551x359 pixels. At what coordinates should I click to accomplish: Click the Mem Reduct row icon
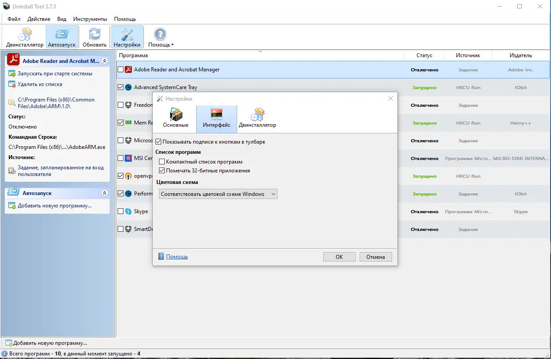coord(128,123)
